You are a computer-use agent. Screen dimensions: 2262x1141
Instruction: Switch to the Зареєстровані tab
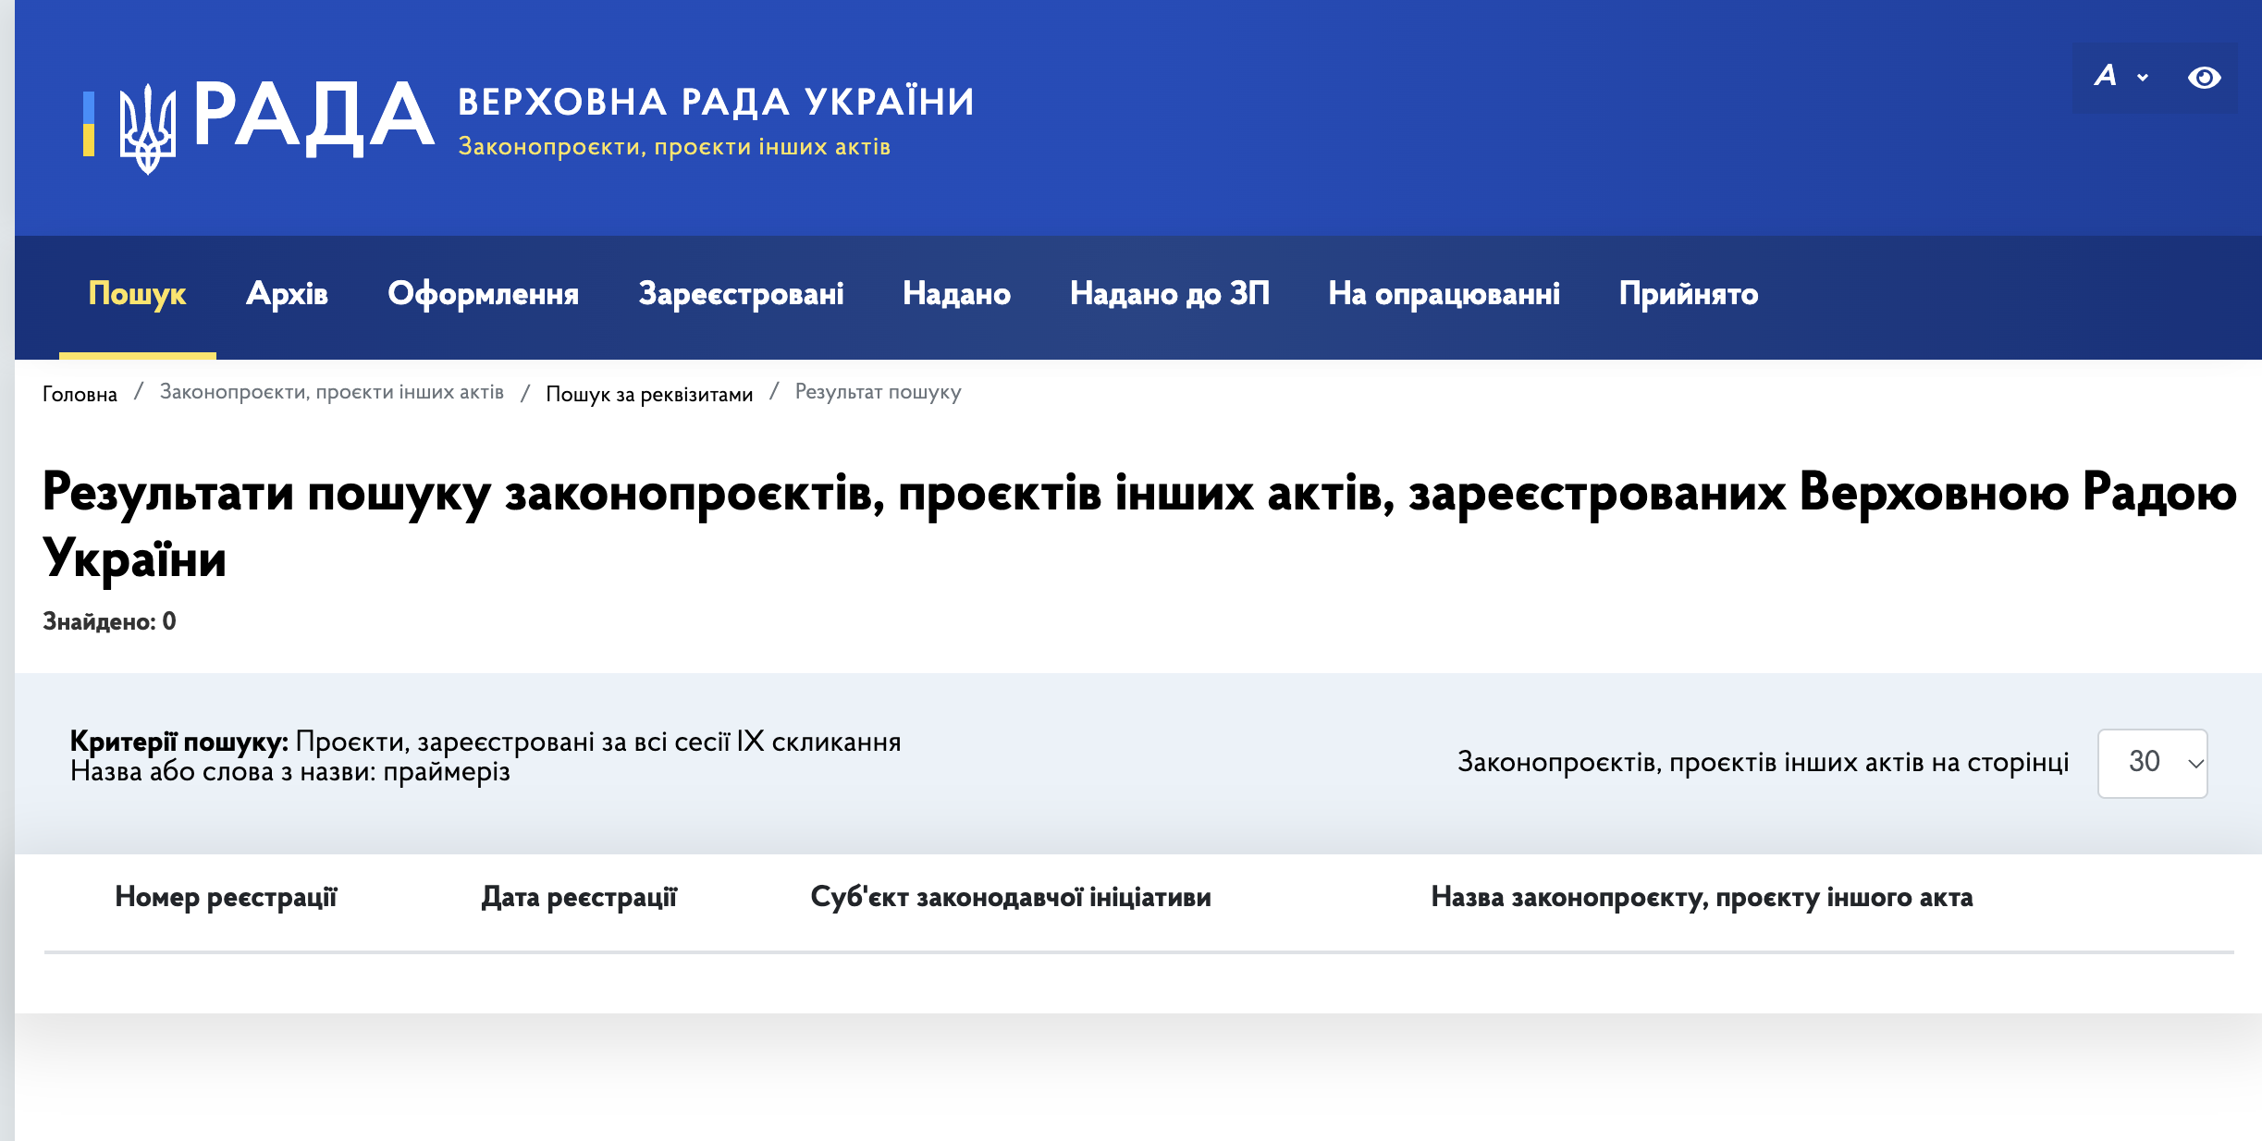(741, 294)
